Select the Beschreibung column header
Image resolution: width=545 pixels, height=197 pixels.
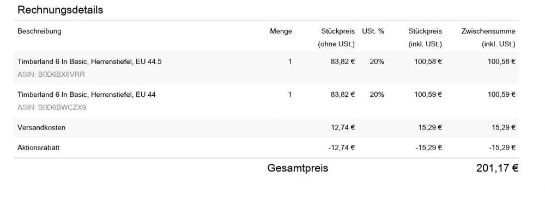39,31
